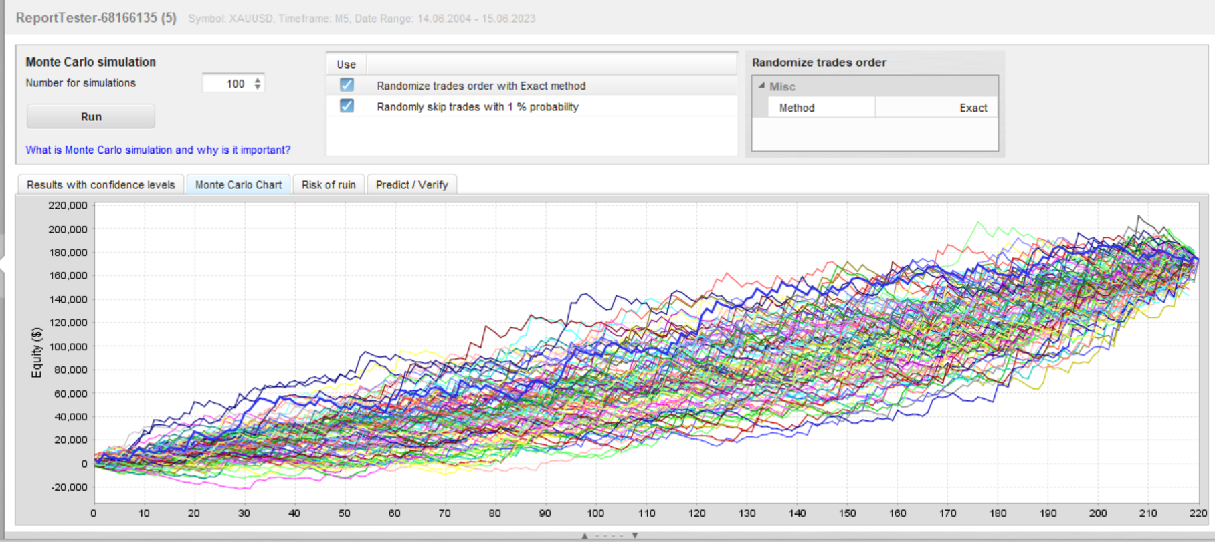
Task: Click the Equity ($) axis title
Action: [37, 352]
